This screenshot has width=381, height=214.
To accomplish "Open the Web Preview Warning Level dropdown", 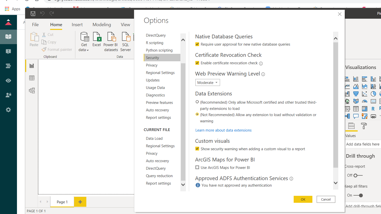I will click(x=207, y=82).
